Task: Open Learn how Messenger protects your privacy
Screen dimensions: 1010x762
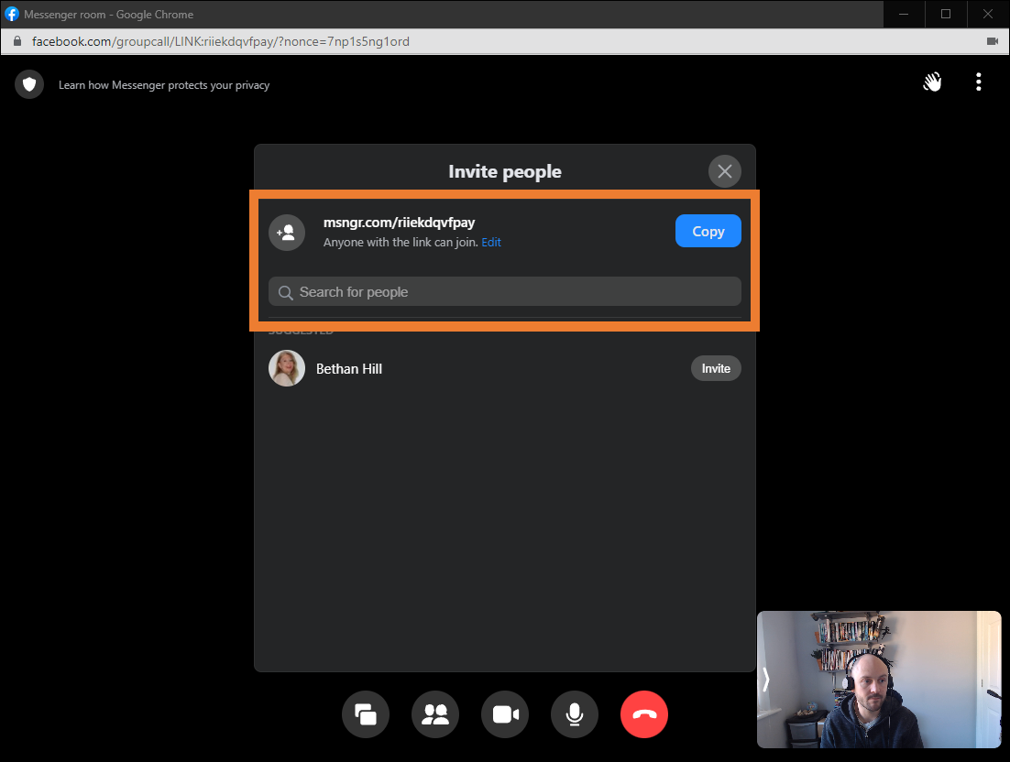Action: click(x=164, y=85)
